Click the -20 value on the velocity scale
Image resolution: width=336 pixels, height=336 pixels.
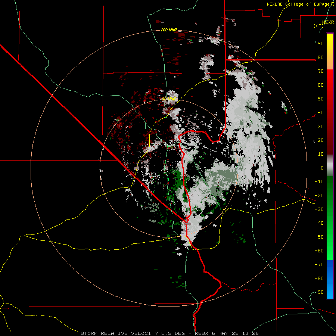pos(319,196)
